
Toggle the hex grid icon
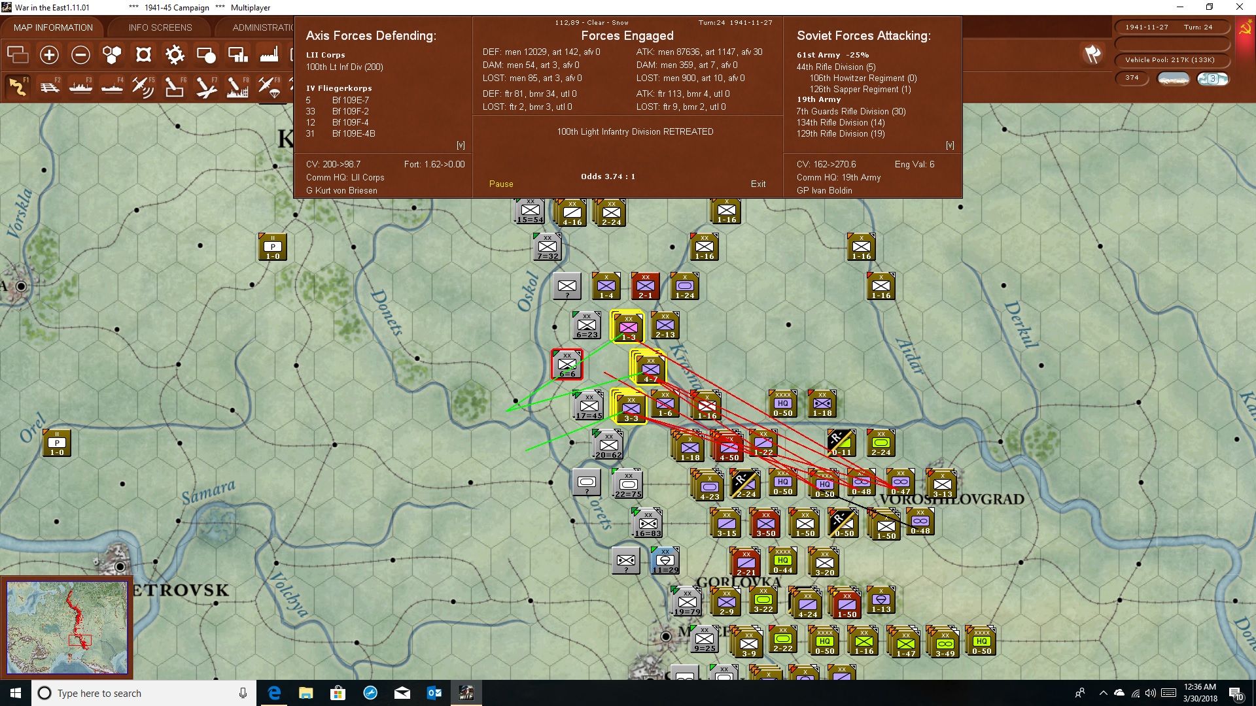click(112, 55)
